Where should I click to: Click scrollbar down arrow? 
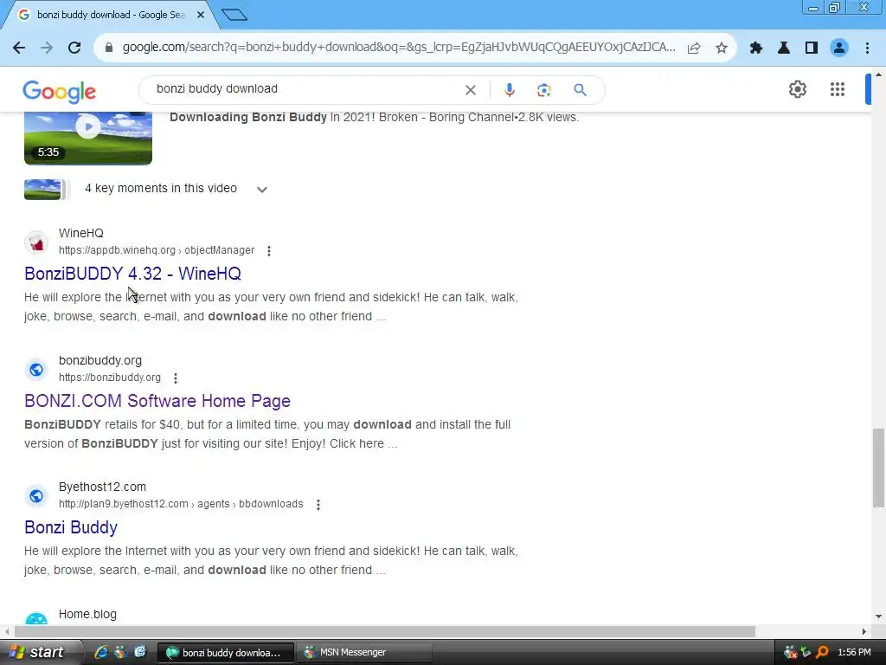[878, 617]
